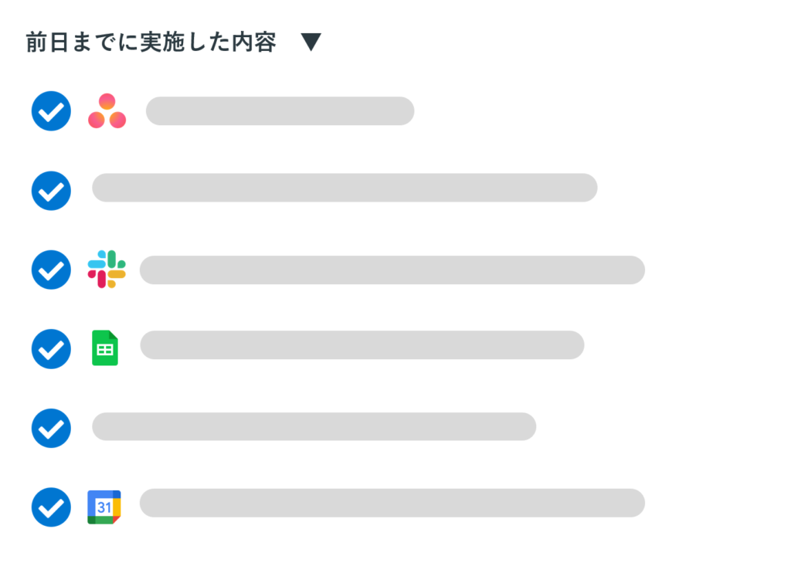Open the gray placeholder bar next to Google Sheets icon
The width and height of the screenshot is (791, 563).
[x=362, y=345]
